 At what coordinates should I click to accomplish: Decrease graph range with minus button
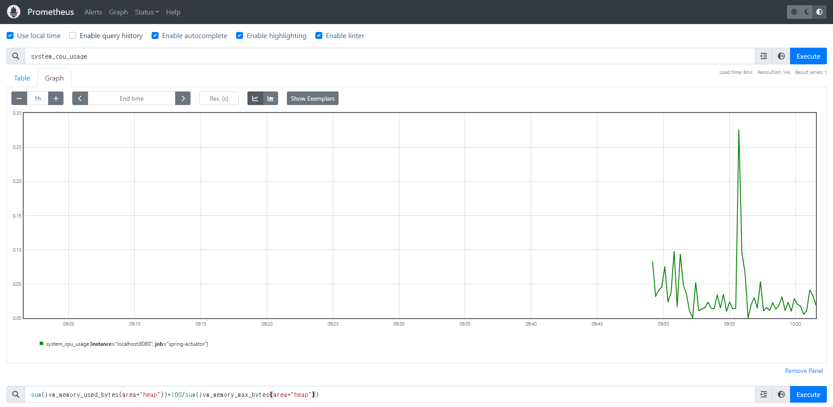[x=19, y=98]
